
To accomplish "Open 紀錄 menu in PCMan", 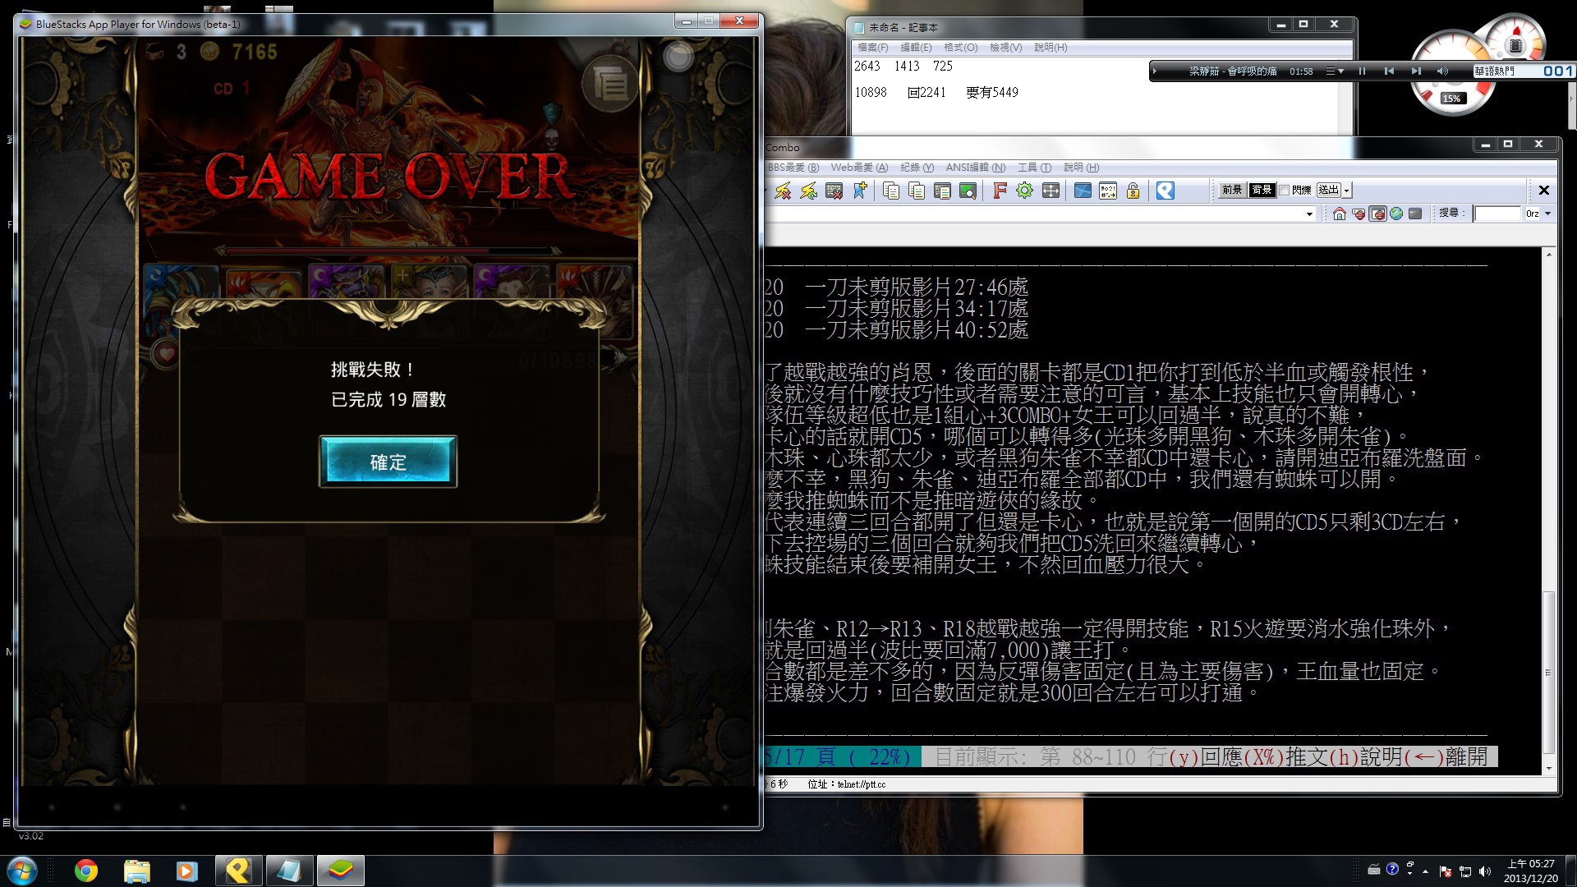I will point(917,168).
